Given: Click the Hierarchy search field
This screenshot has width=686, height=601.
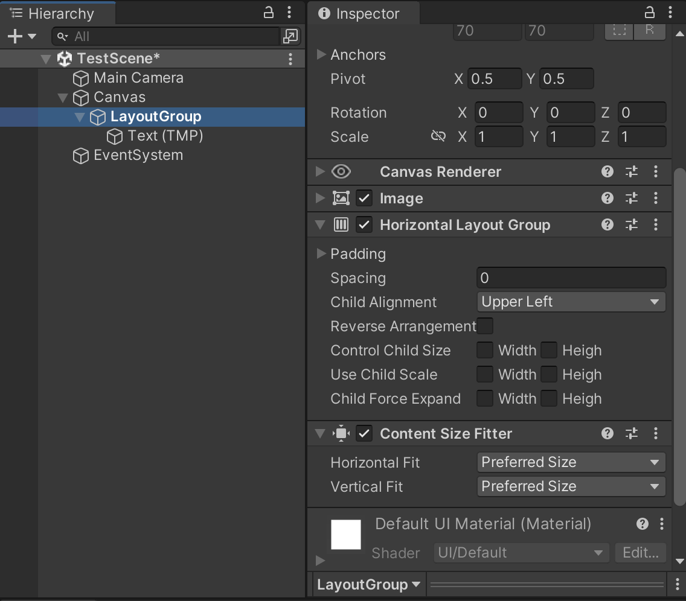Looking at the screenshot, I should coord(165,36).
